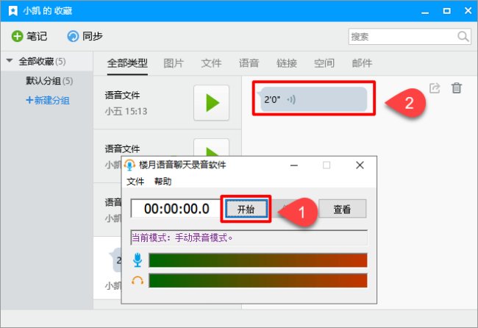Click the share/forward icon beside the trash
This screenshot has height=328, width=478.
[x=435, y=88]
